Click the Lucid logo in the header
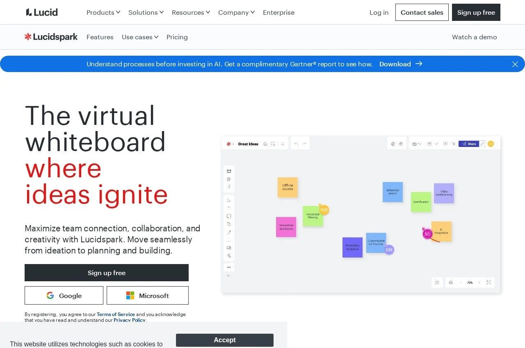 pos(42,12)
